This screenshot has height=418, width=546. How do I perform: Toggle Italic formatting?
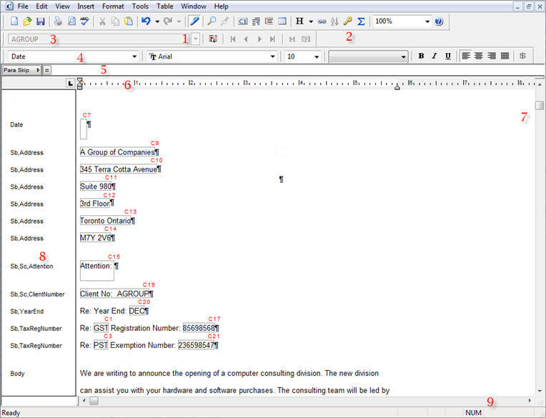[x=434, y=56]
